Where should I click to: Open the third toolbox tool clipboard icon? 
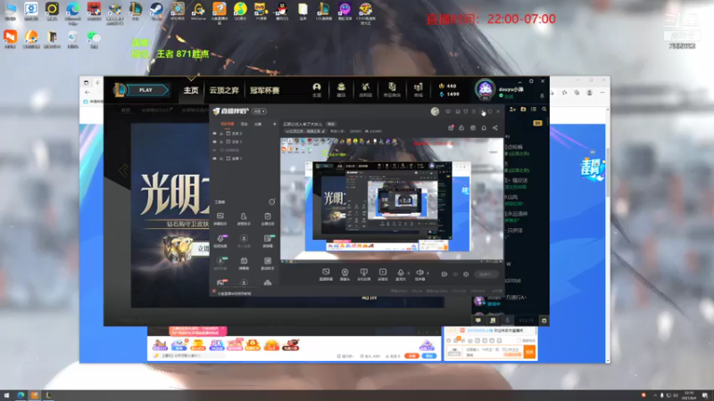pyautogui.click(x=268, y=218)
